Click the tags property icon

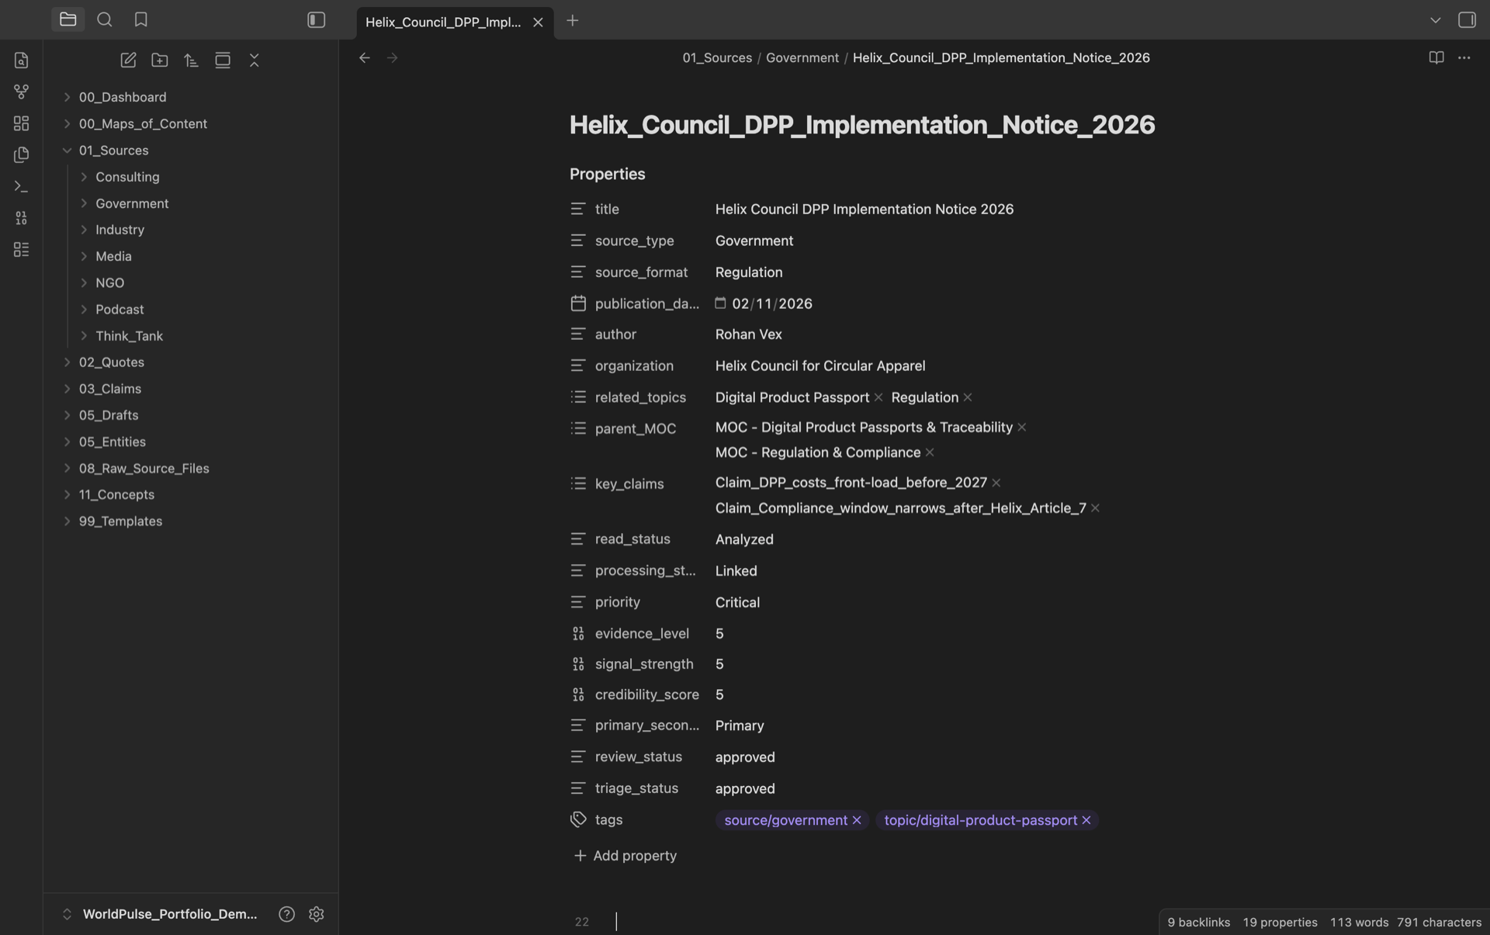tap(578, 819)
